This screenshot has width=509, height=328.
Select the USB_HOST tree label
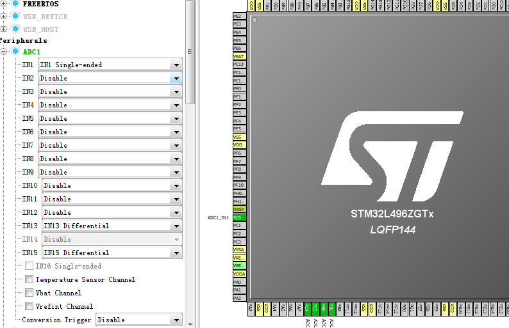(x=40, y=29)
